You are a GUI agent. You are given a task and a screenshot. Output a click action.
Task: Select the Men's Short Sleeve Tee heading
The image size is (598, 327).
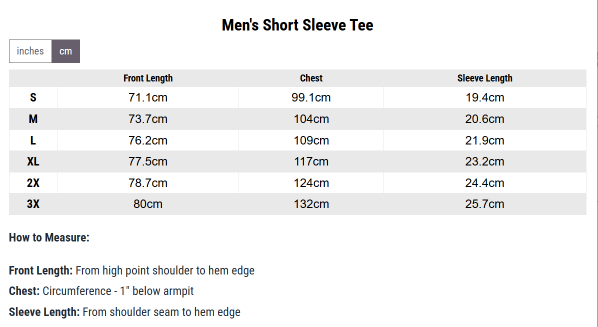(297, 25)
